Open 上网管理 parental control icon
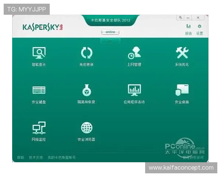221x177 pixels. point(134,53)
